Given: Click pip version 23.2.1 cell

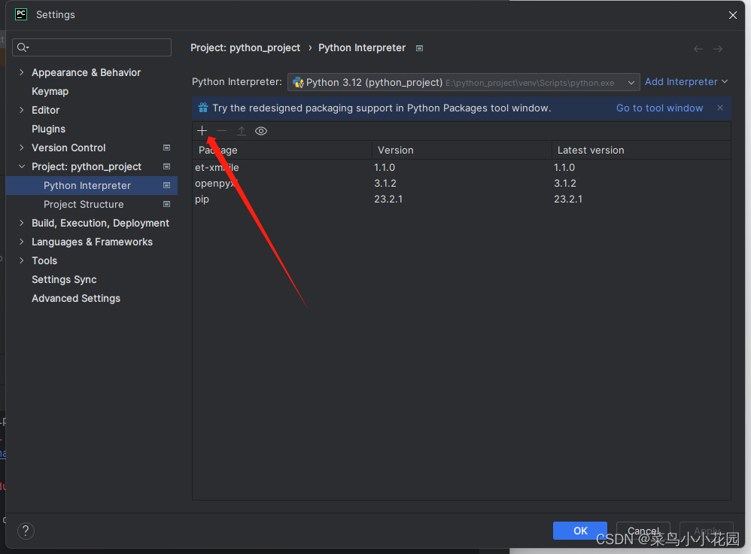Looking at the screenshot, I should 388,199.
